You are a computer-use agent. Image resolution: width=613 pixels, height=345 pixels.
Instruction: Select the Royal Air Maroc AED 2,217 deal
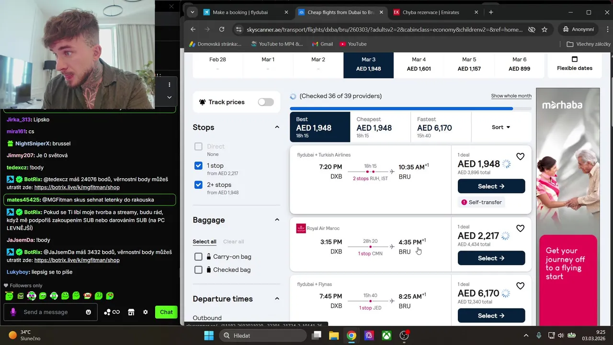pyautogui.click(x=491, y=258)
